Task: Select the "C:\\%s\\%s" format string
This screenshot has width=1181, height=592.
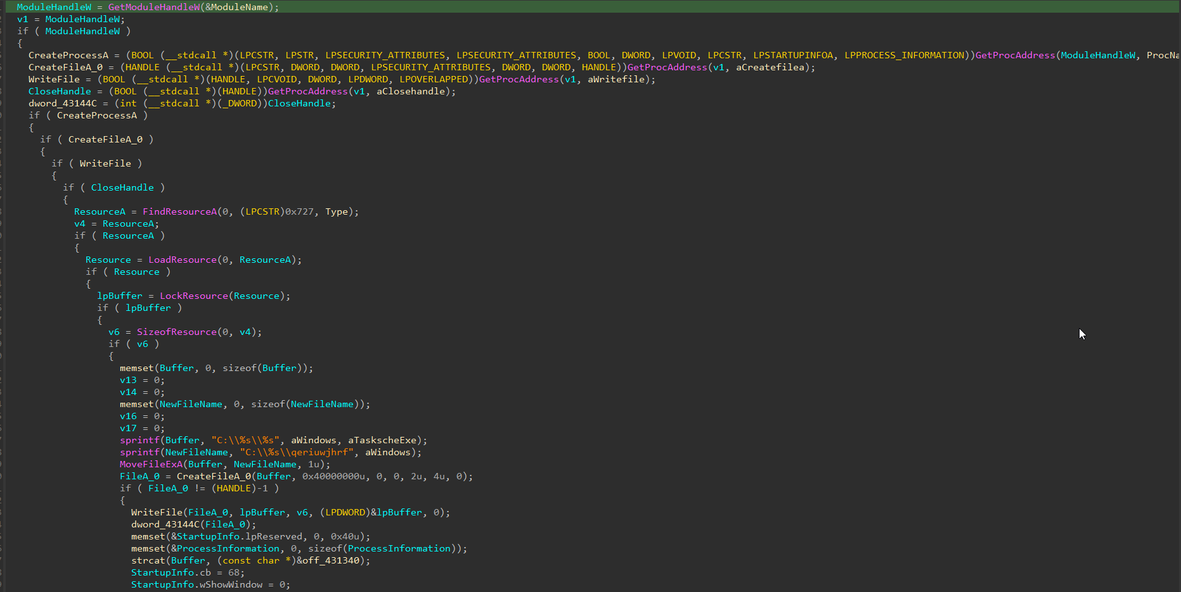Action: [x=245, y=440]
